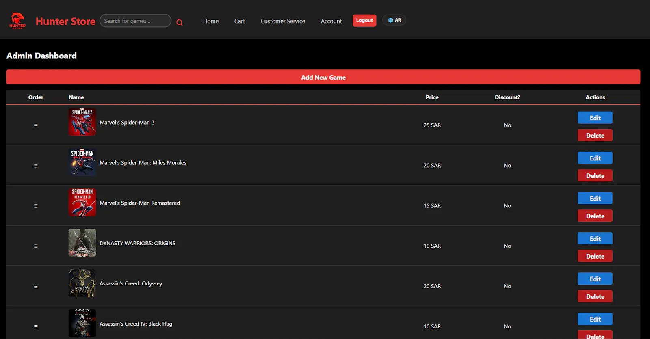Viewport: 650px width, 339px height.
Task: Delete Marvel's Spider-Man Remastered
Action: (x=595, y=216)
